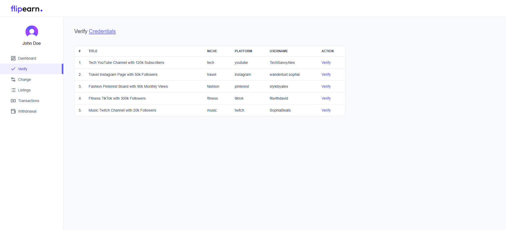This screenshot has width=506, height=230.
Task: Open Transactions from the sidebar
Action: coord(29,101)
